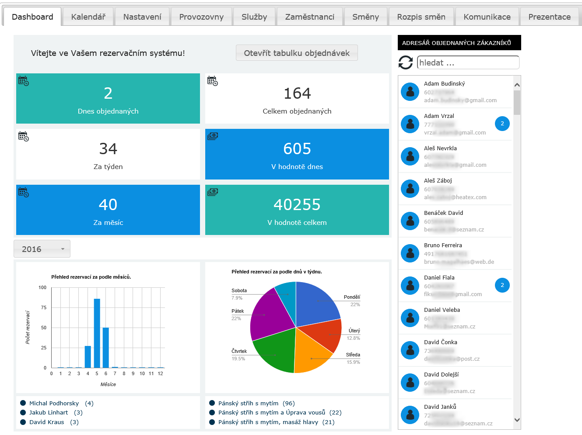Open the Kalendář tab

88,17
